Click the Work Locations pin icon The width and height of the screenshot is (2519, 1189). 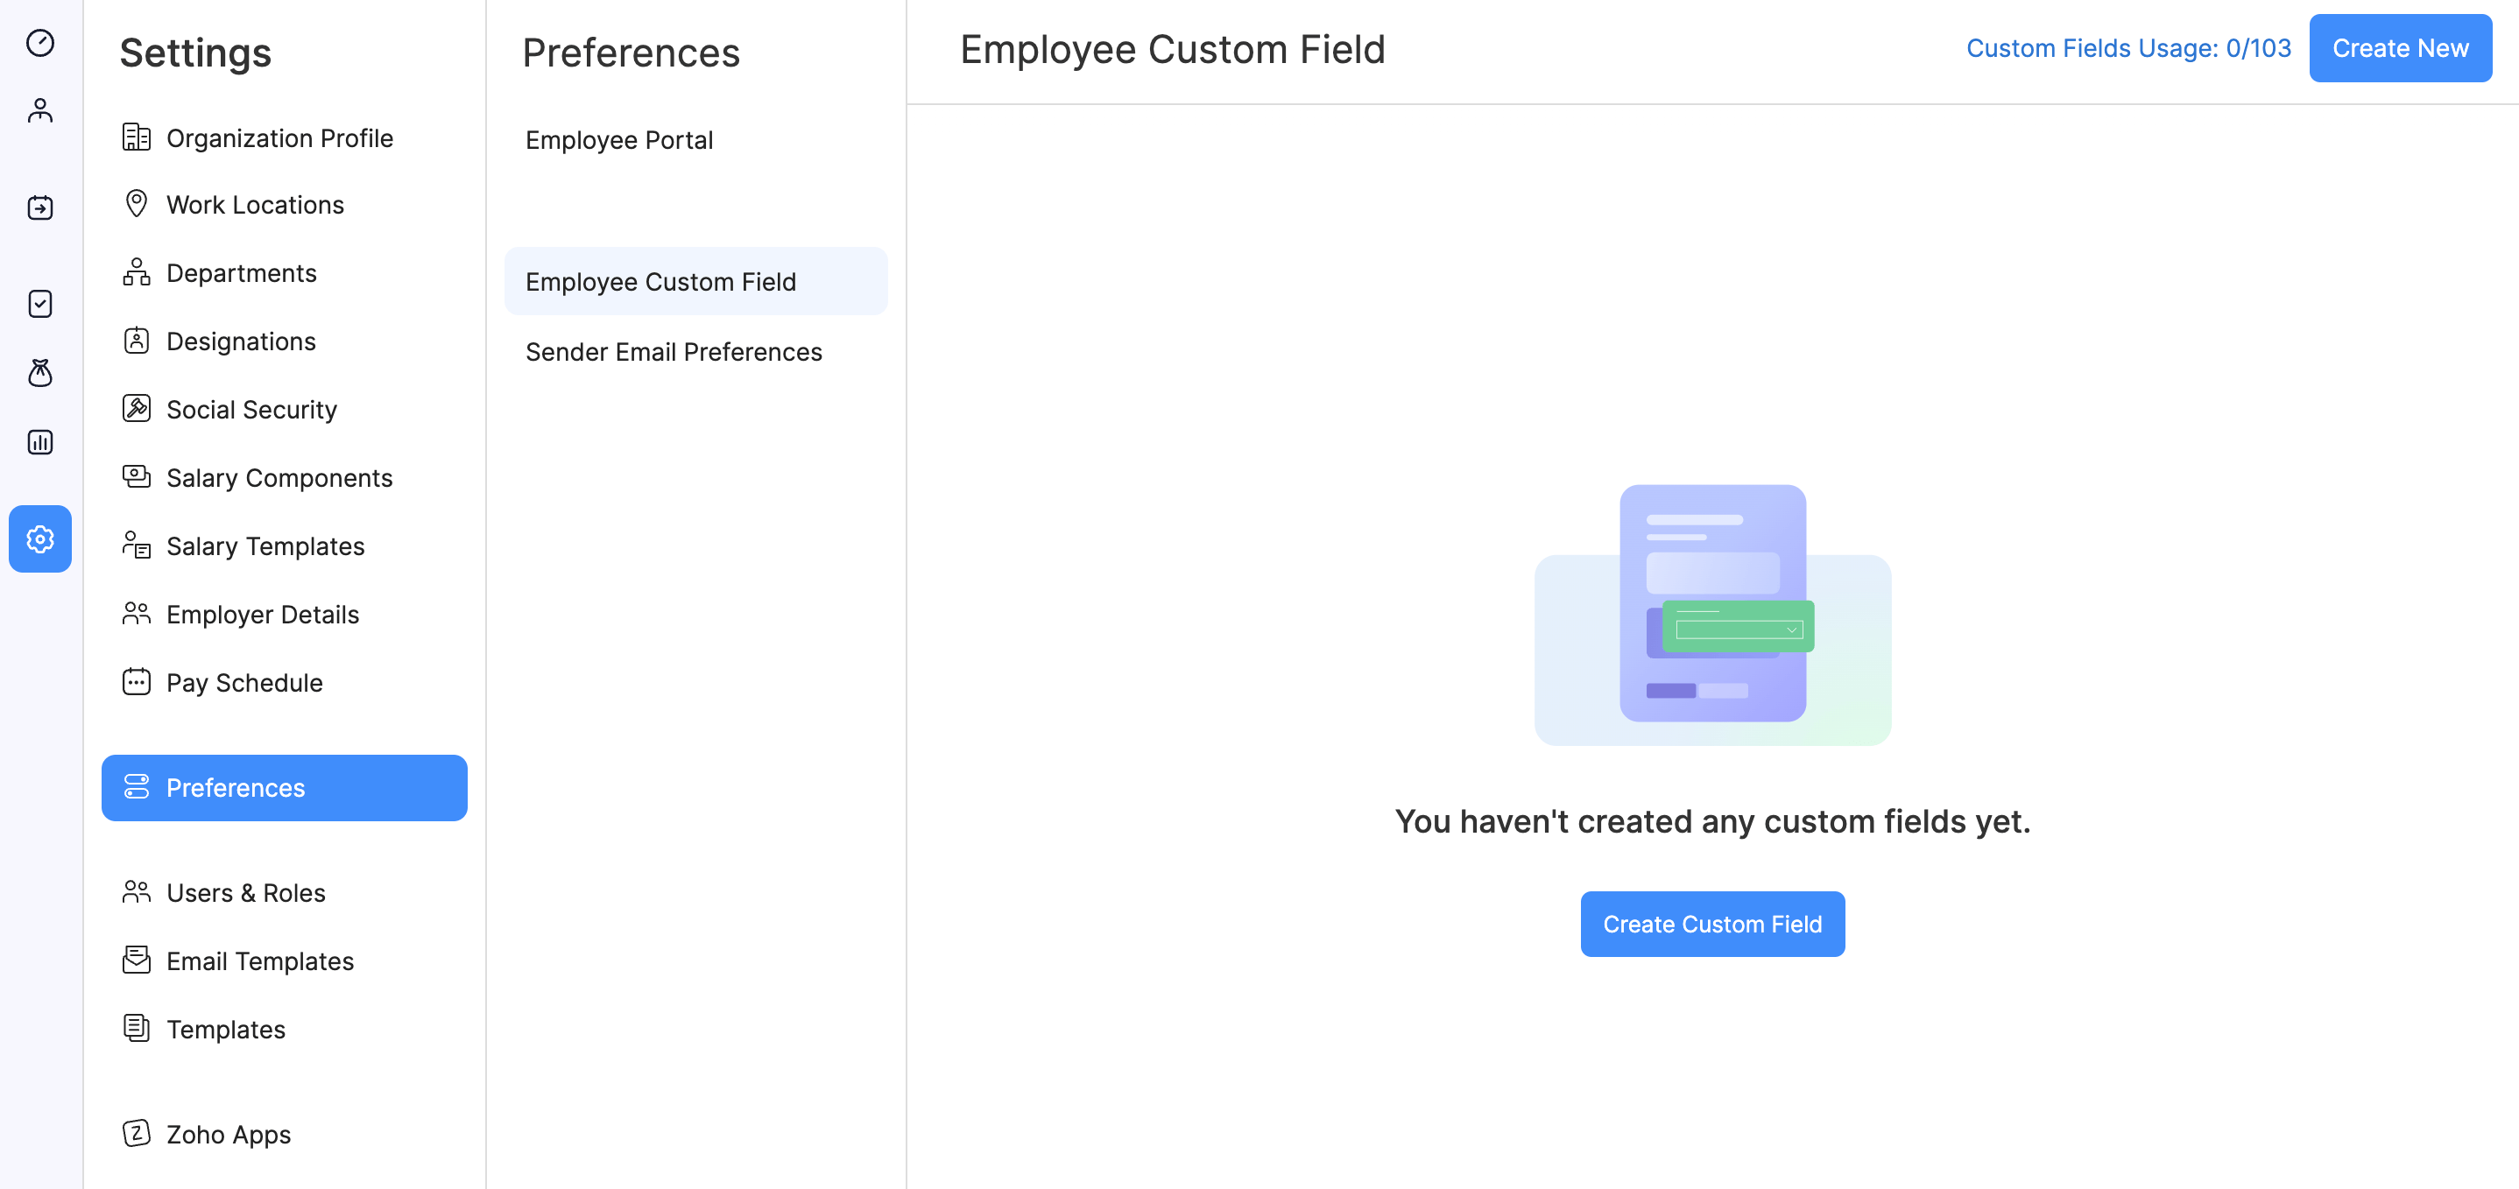[136, 203]
